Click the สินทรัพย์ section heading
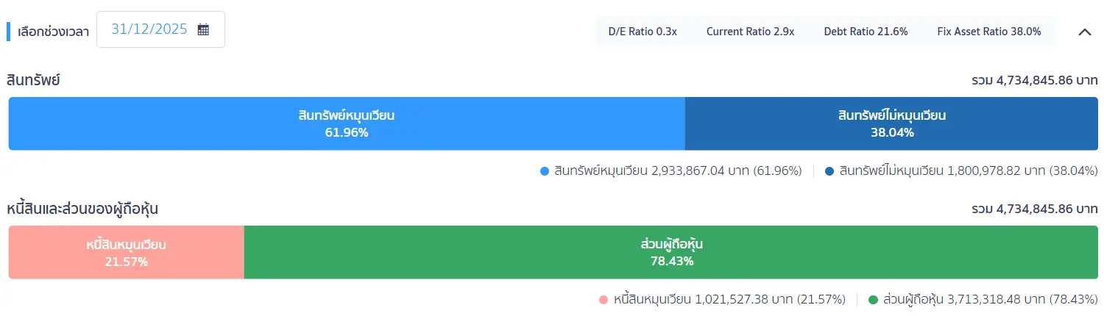Viewport: 1104px width, 316px height. (33, 80)
